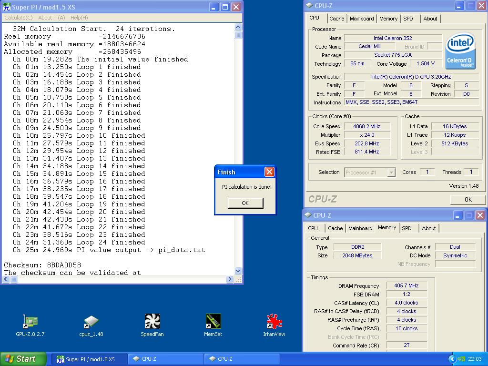
Task: Click the Intel Celeron D logo
Action: (x=460, y=51)
